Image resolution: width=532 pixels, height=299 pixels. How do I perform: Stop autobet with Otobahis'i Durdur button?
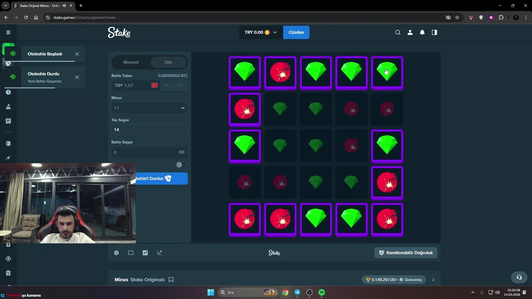(162, 179)
